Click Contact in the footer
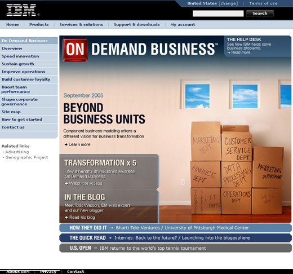293x274 pixels. click(x=76, y=272)
